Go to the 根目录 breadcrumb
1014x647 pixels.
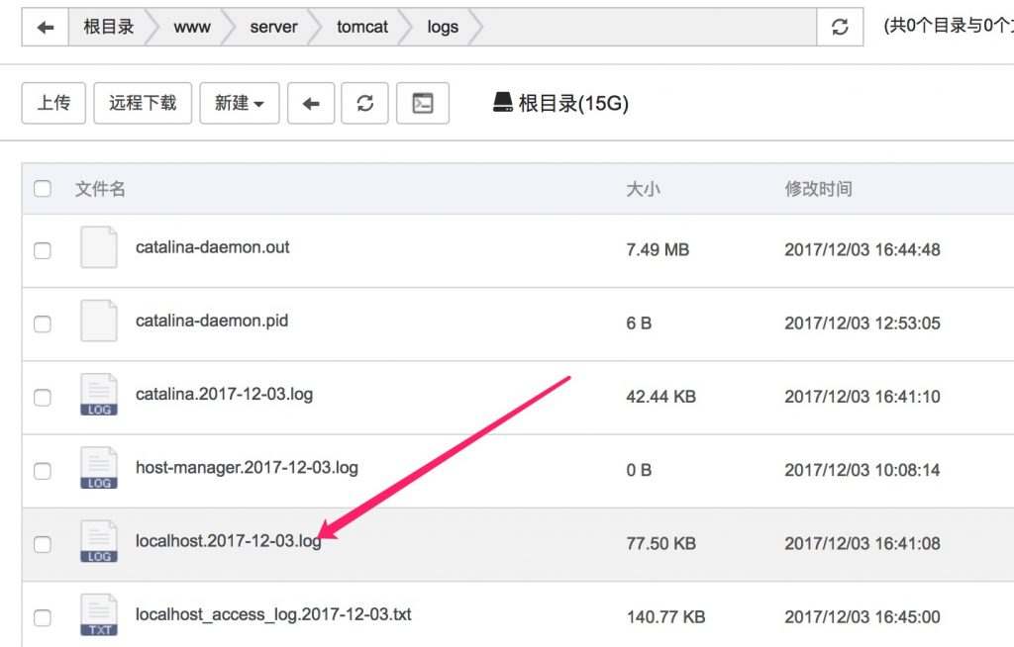click(x=109, y=28)
